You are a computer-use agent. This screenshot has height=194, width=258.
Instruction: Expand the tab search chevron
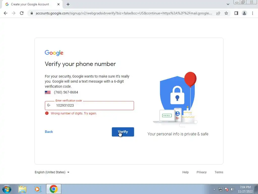coord(228,4)
